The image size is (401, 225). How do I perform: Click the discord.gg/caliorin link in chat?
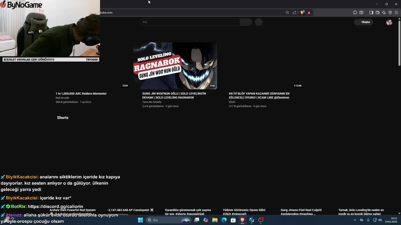pyautogui.click(x=55, y=207)
